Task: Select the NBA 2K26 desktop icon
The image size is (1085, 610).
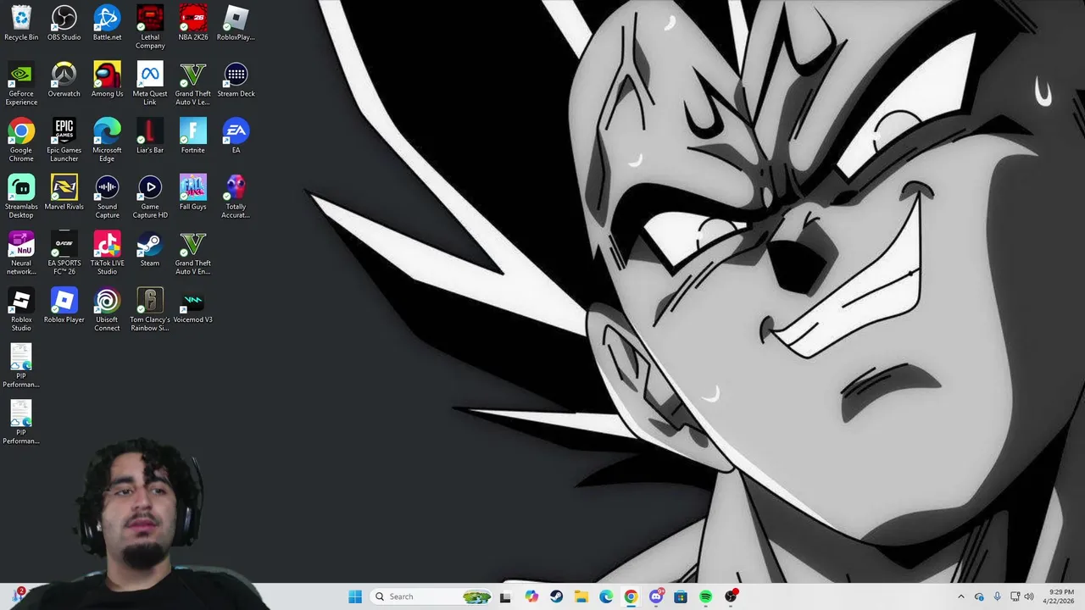Action: coord(193,23)
